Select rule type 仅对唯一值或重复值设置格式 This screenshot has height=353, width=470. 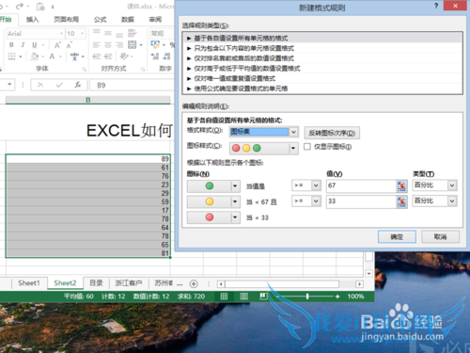click(322, 78)
